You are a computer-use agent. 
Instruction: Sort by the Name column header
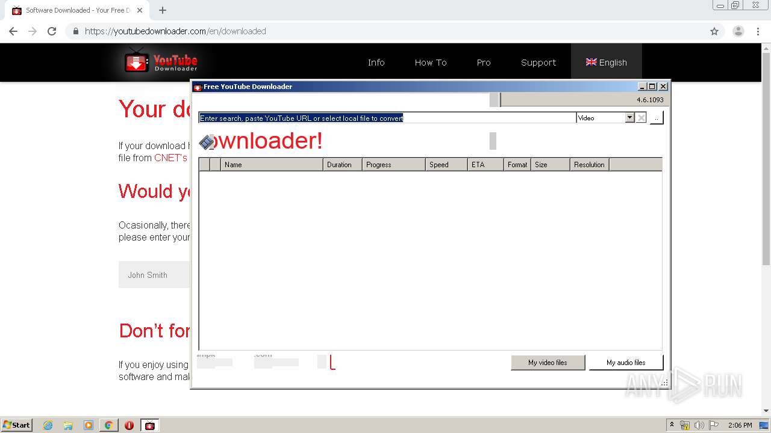(x=272, y=165)
